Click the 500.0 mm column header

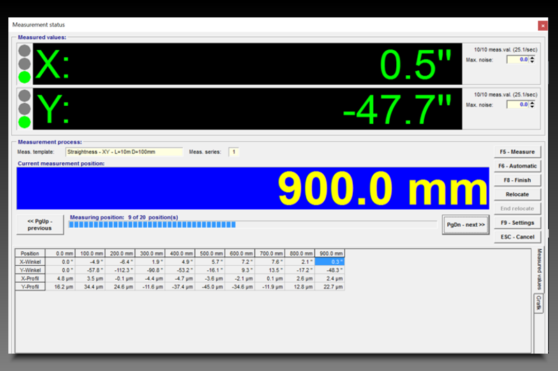(x=210, y=253)
